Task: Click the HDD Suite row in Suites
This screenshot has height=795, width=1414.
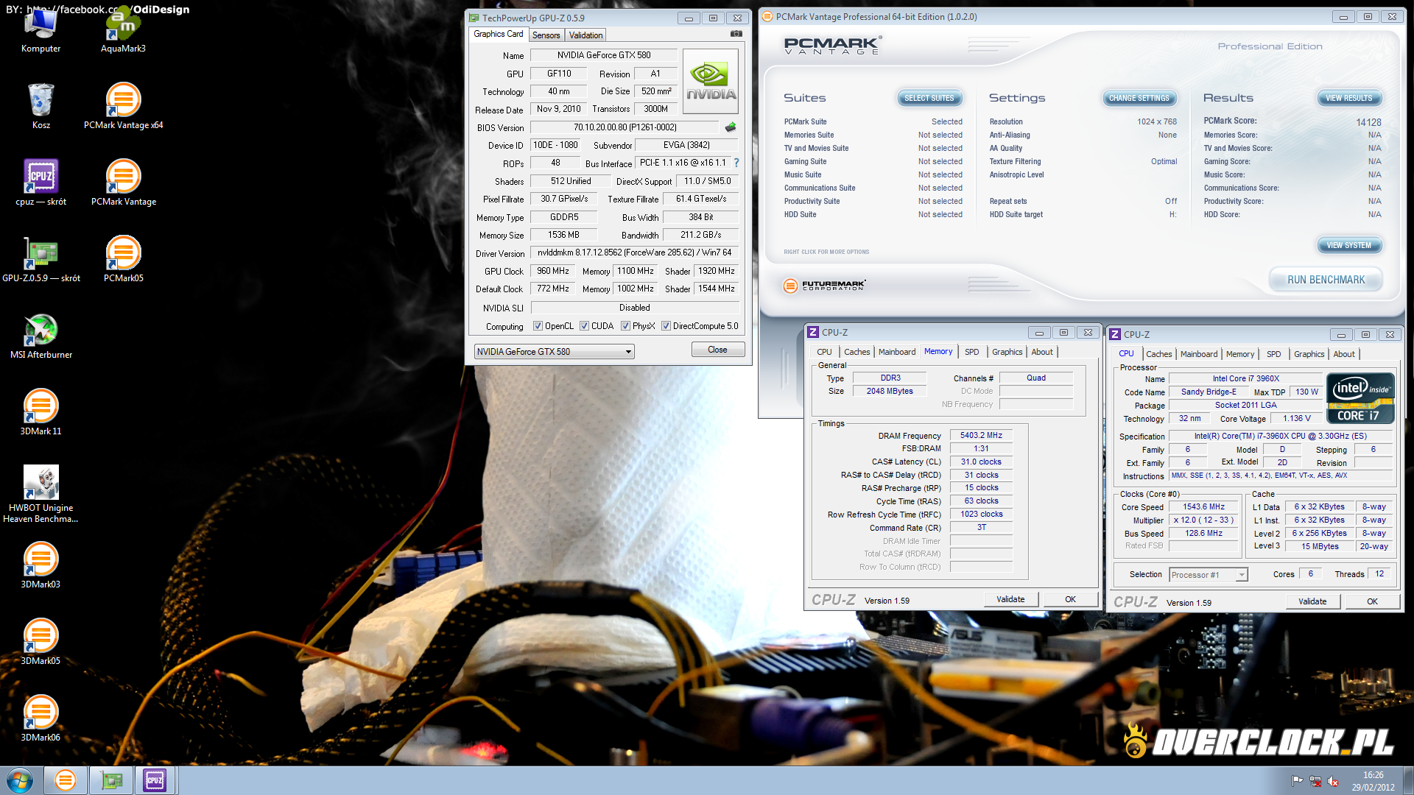Action: [x=873, y=214]
